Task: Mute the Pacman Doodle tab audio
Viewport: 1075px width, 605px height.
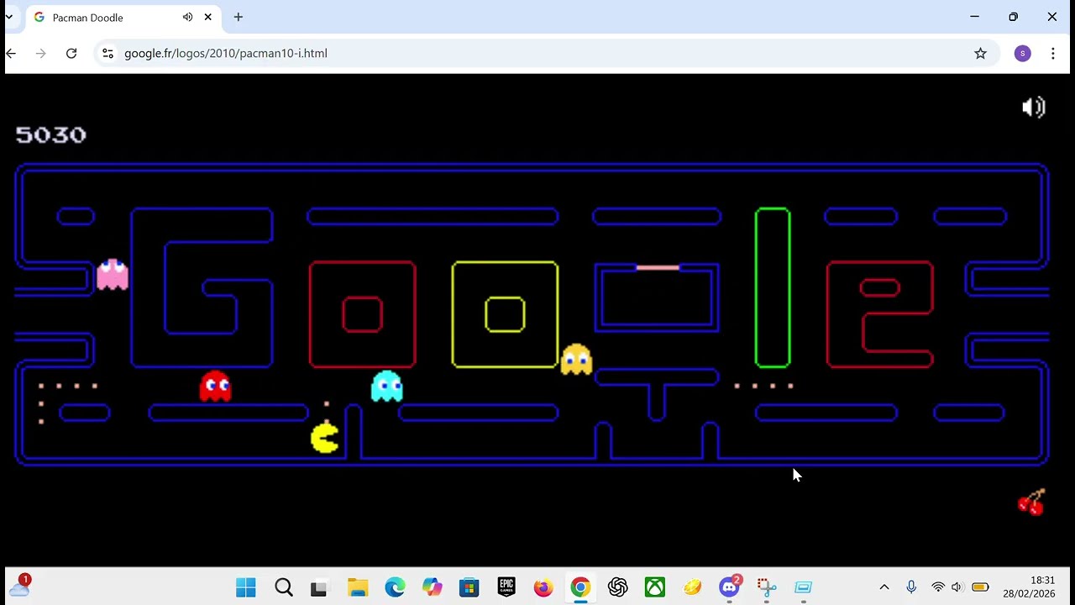Action: click(187, 17)
